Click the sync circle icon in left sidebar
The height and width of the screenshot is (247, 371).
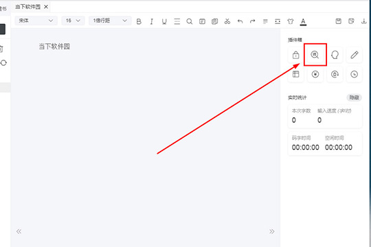pos(3,63)
